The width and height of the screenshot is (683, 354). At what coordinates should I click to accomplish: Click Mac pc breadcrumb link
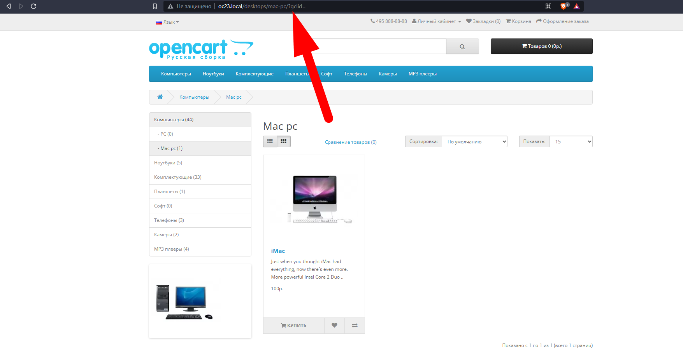coord(234,97)
